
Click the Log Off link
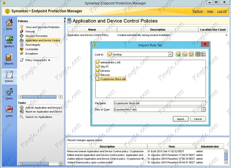pyautogui.click(x=222, y=11)
